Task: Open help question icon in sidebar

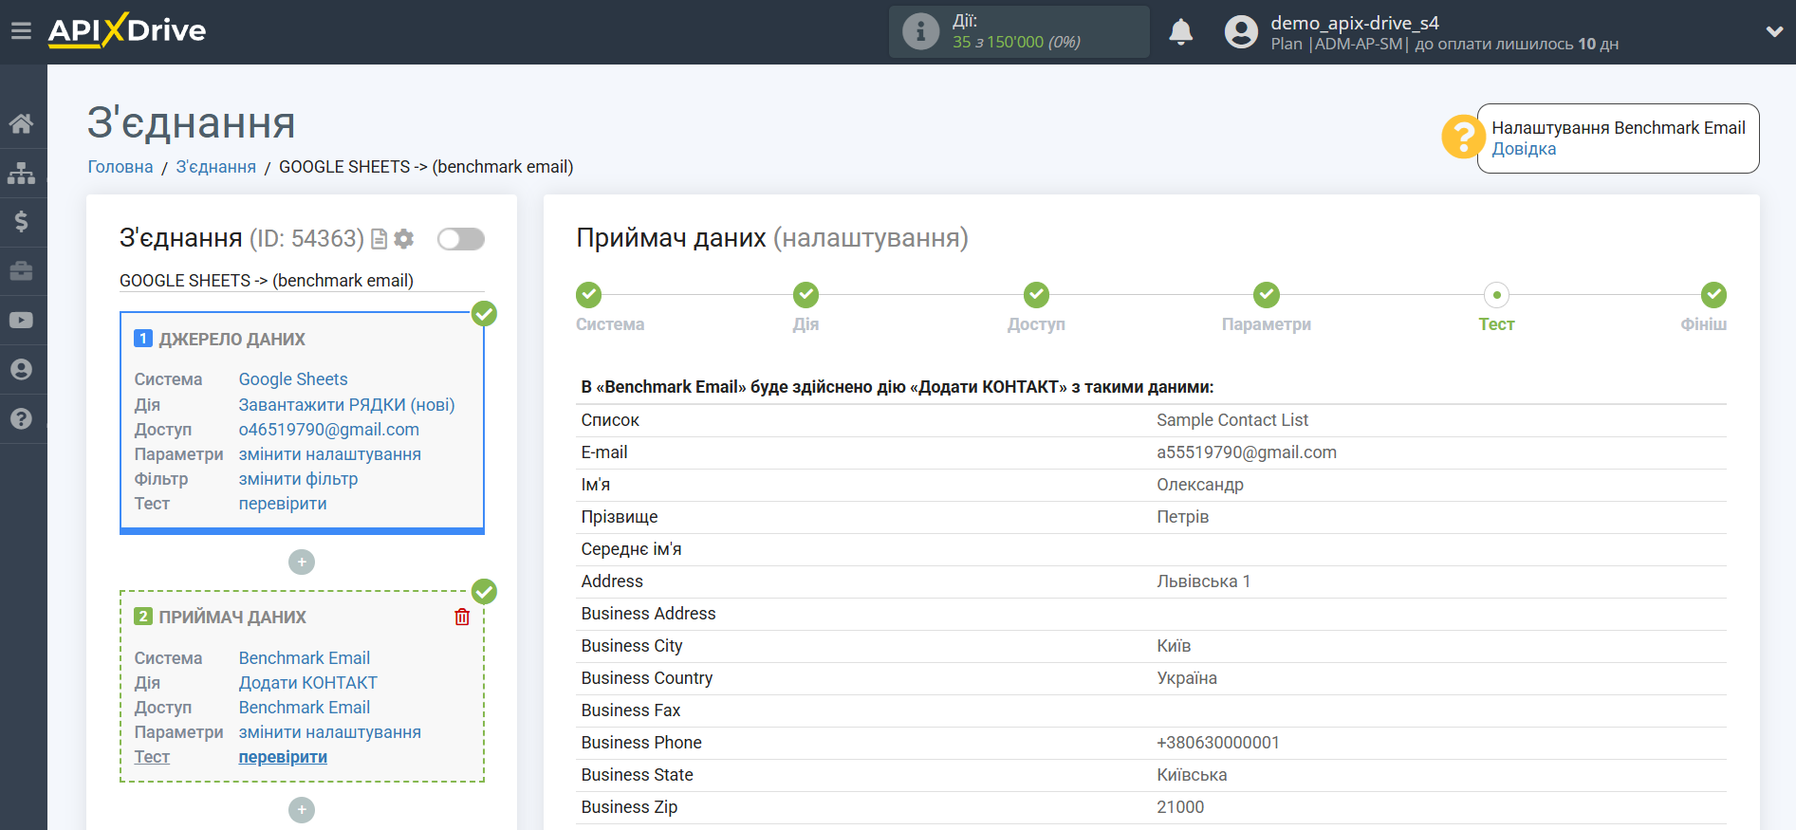Action: click(21, 419)
